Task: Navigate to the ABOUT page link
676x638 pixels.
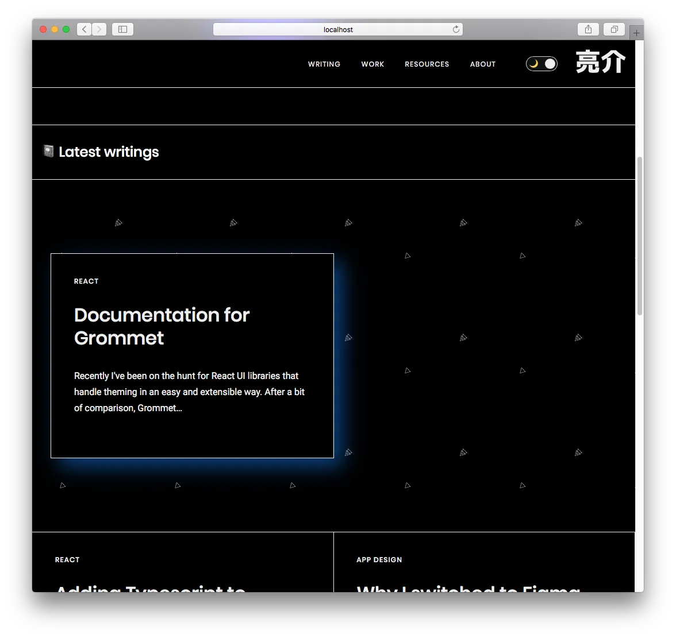Action: click(x=482, y=64)
